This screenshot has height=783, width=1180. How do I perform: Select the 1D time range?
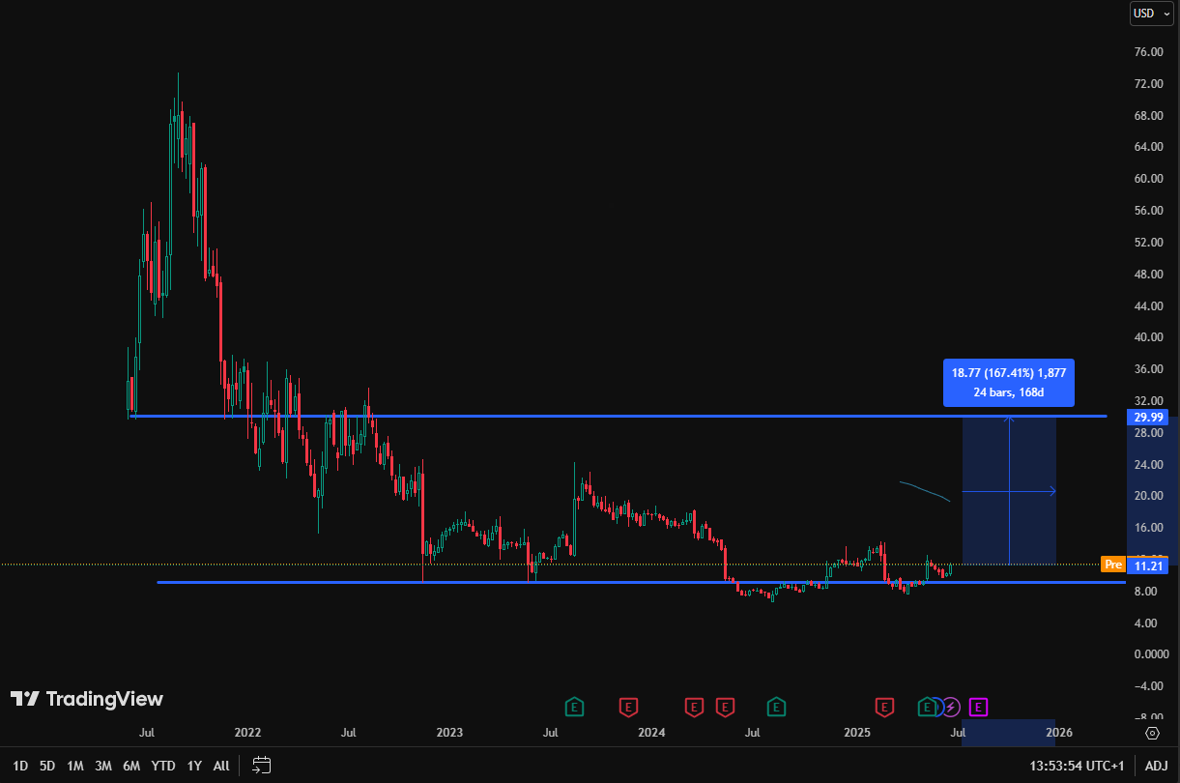point(20,766)
